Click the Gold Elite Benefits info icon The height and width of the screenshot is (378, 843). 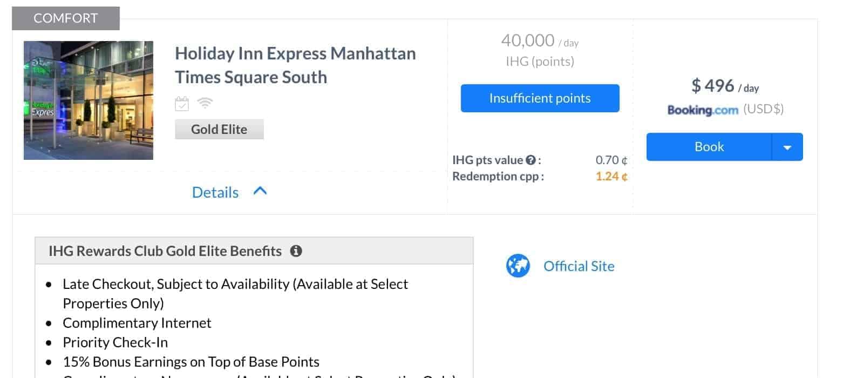click(x=296, y=251)
